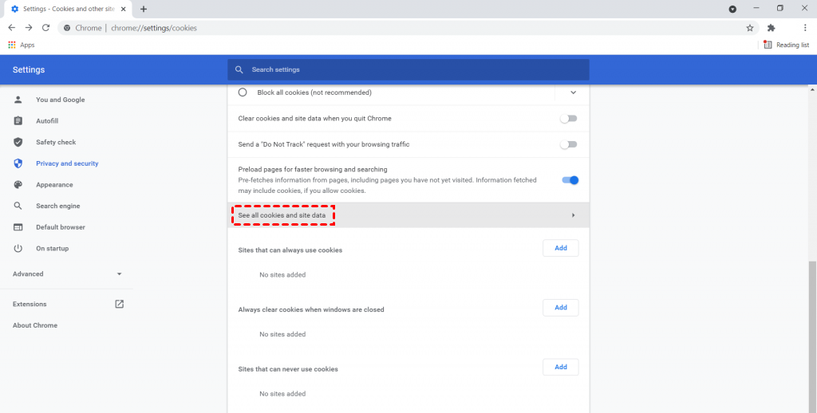This screenshot has height=413, width=817.
Task: Click the Search settings field
Action: click(408, 70)
